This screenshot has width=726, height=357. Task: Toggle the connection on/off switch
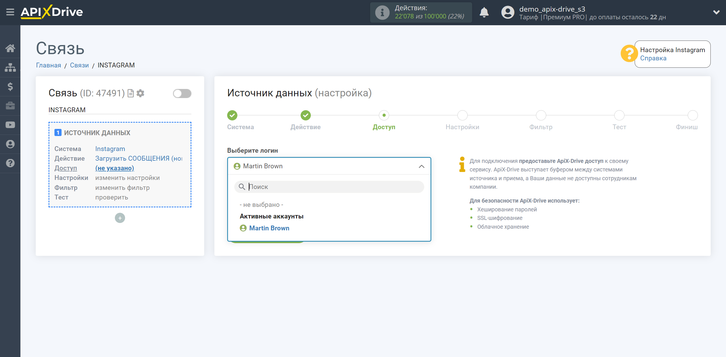[182, 93]
